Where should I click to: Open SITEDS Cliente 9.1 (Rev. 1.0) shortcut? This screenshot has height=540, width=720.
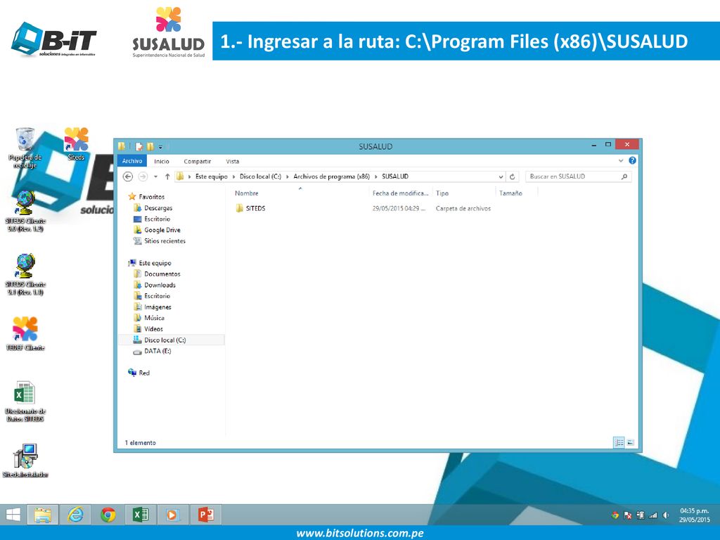pyautogui.click(x=25, y=275)
